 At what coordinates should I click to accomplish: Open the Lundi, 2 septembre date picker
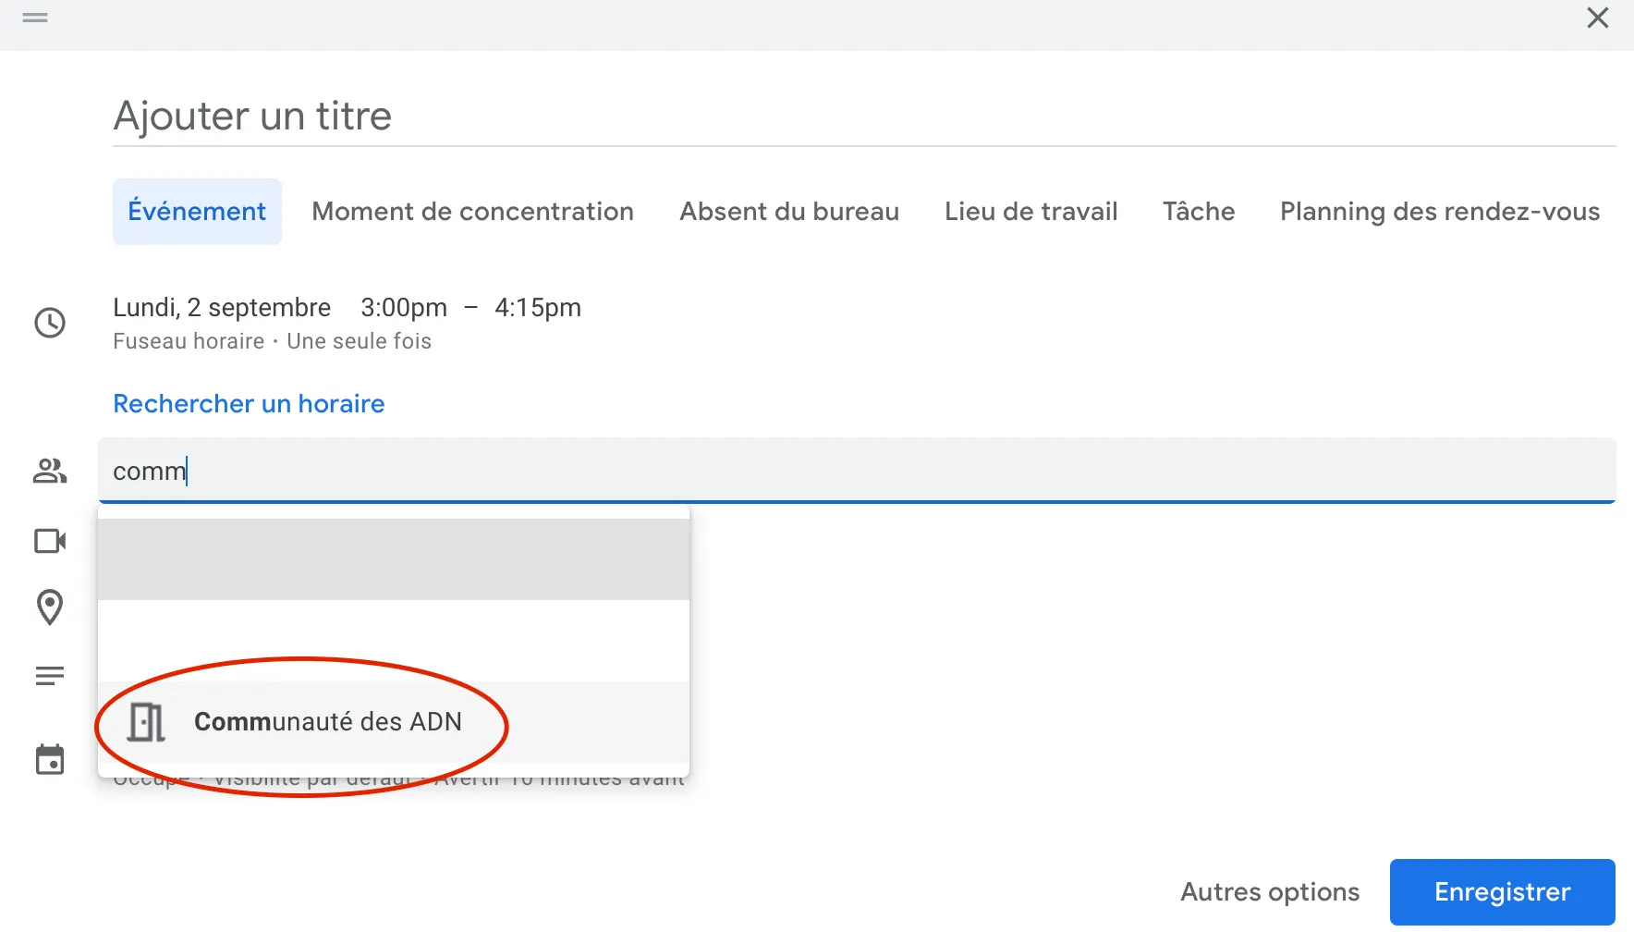point(222,307)
